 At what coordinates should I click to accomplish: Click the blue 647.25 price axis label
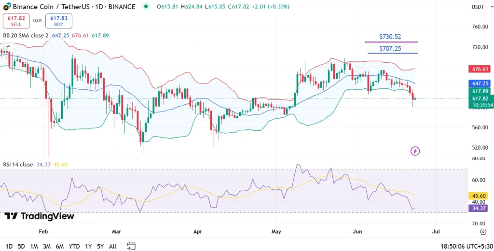(480, 83)
